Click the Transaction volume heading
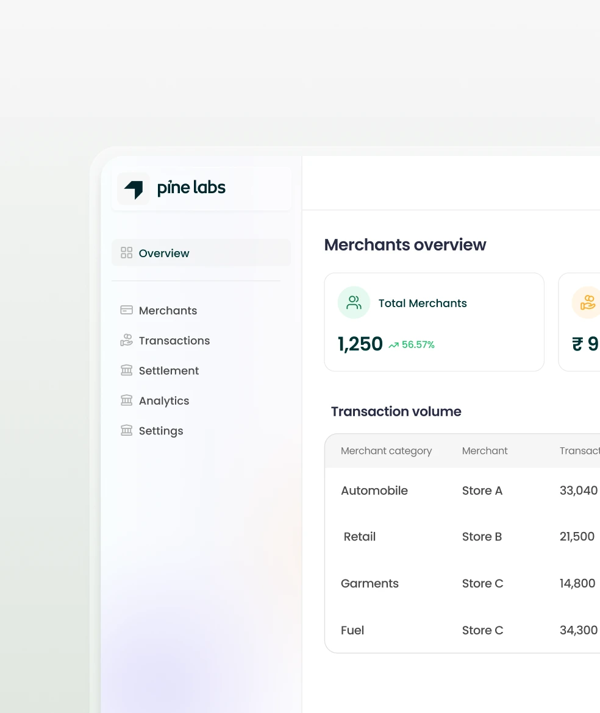 point(396,411)
